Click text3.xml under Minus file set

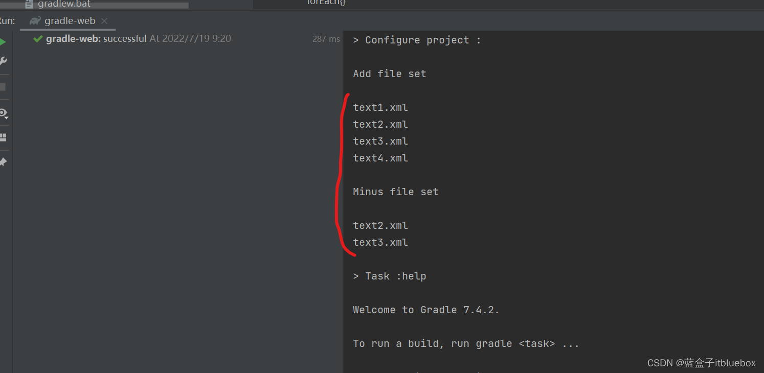point(380,242)
